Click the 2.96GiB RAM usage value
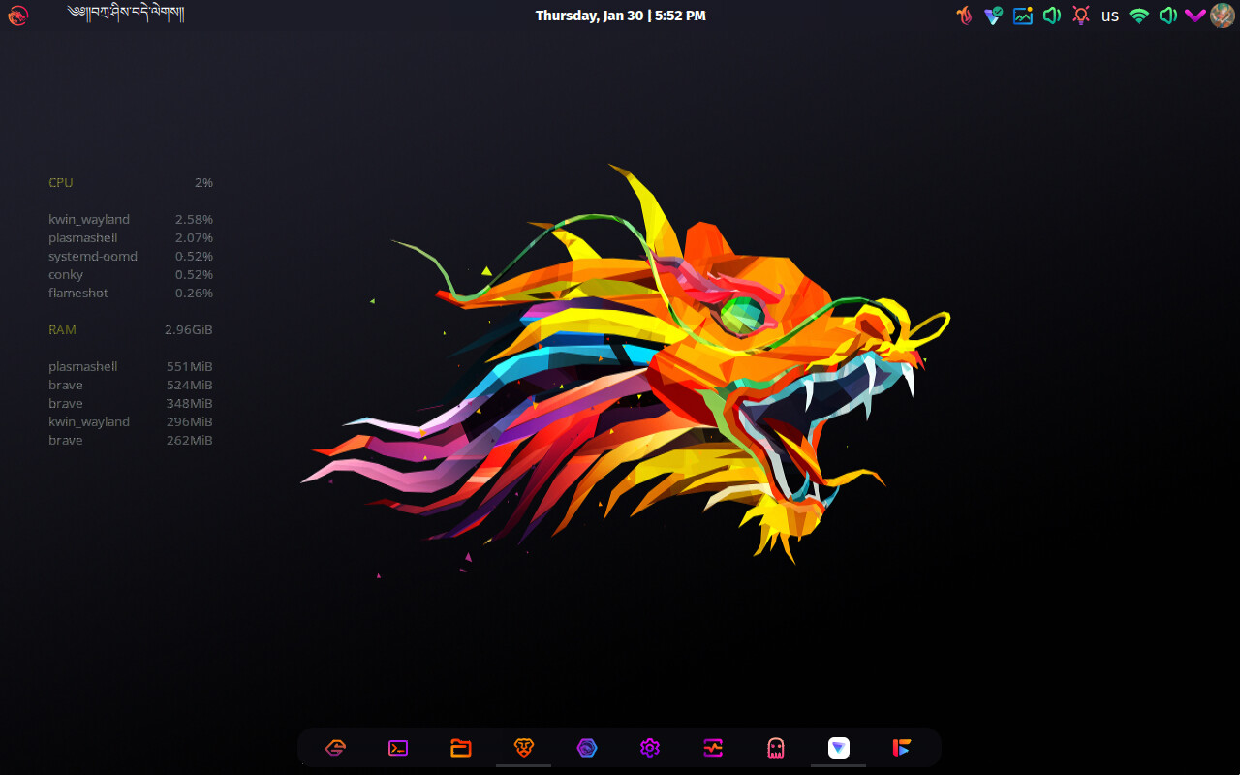This screenshot has width=1240, height=775. tap(189, 330)
